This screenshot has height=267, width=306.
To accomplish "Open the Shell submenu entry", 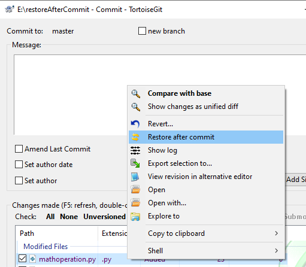I will pos(206,251).
